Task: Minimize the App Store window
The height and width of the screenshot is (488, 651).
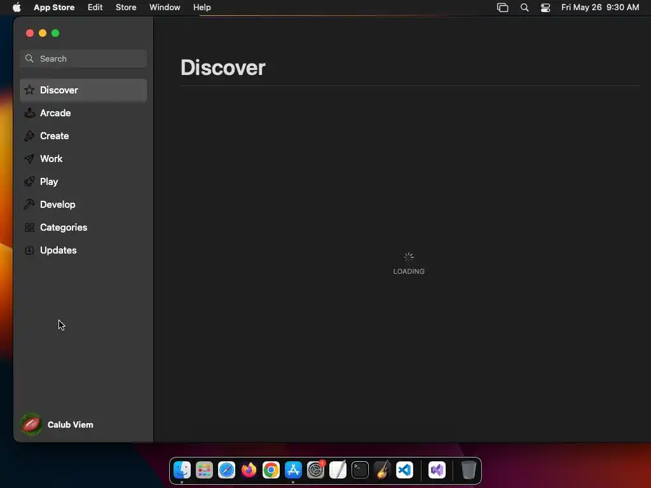Action: tap(43, 33)
